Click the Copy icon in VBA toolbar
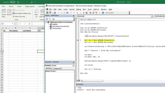Screen dimensions: 165x93 (61, 13)
